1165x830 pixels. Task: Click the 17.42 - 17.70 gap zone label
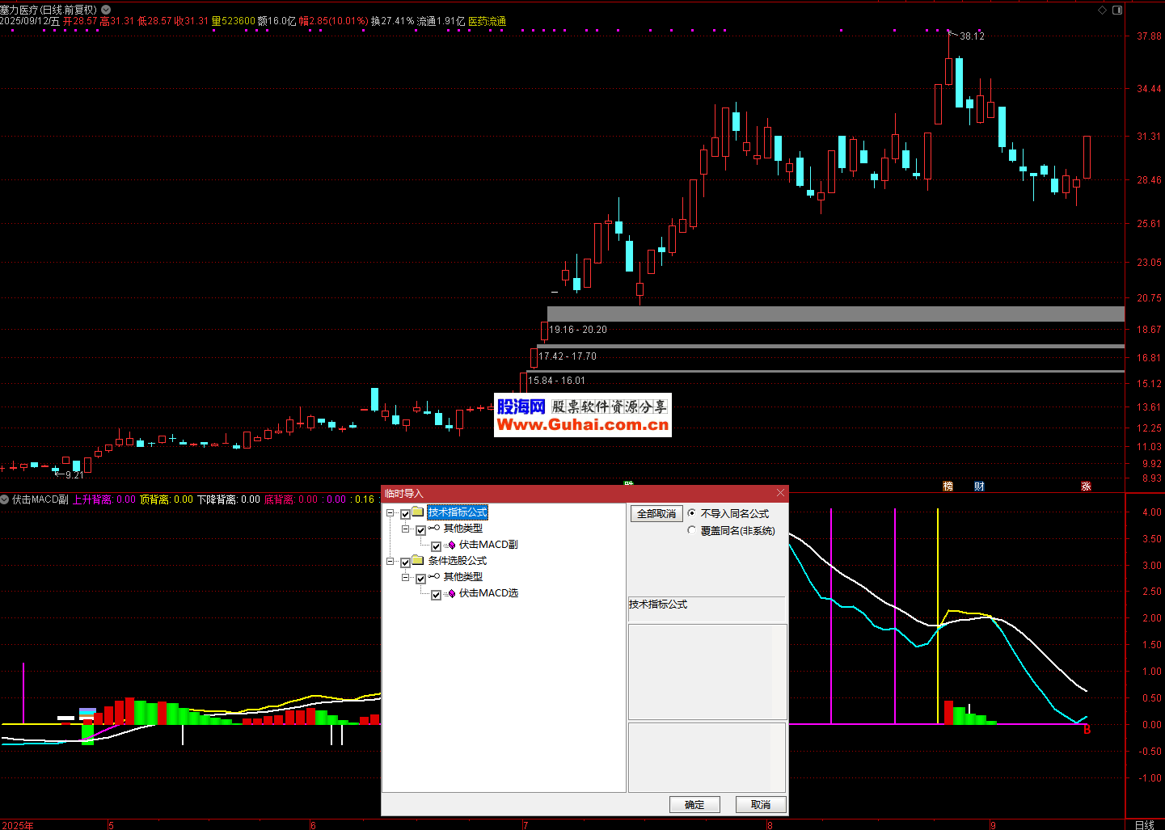(568, 356)
